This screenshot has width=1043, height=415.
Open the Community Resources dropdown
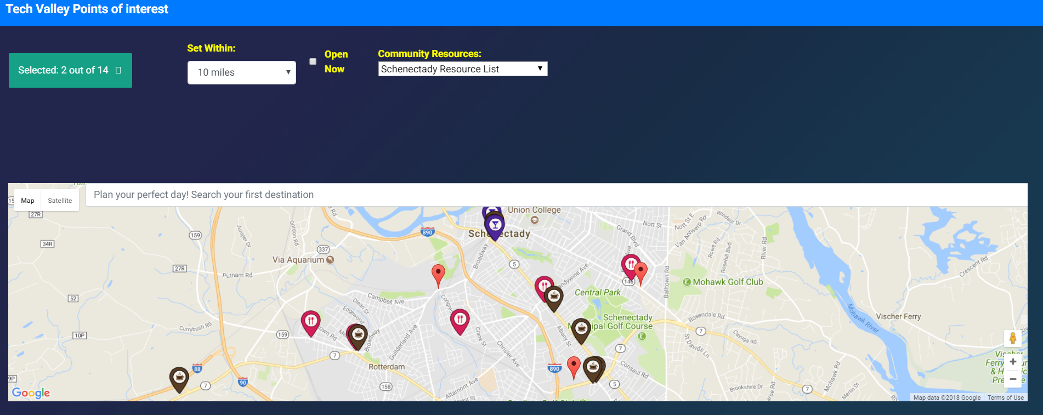click(x=463, y=69)
